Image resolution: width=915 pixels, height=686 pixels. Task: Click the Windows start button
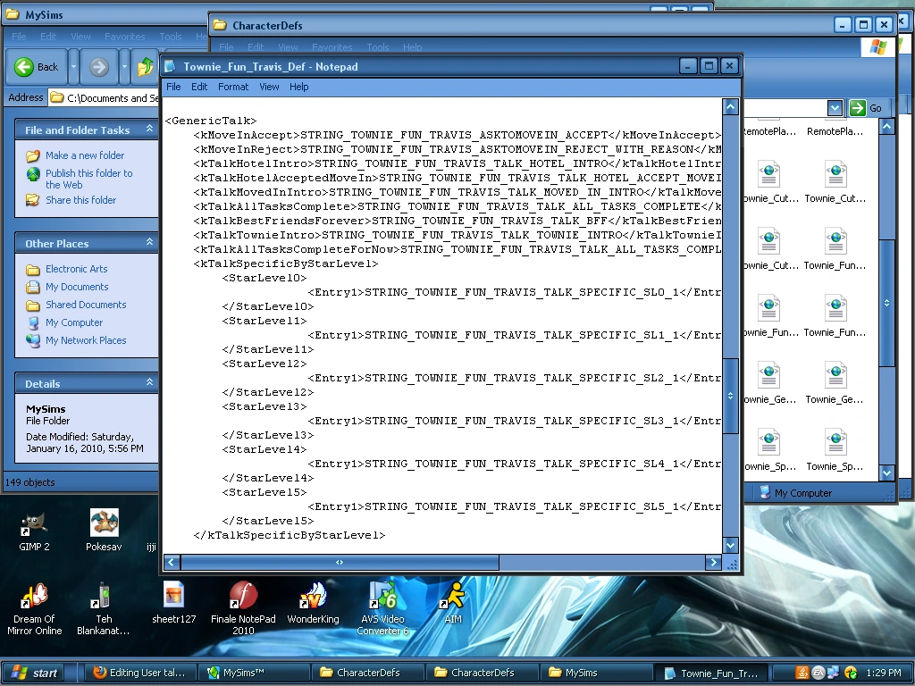pos(35,673)
